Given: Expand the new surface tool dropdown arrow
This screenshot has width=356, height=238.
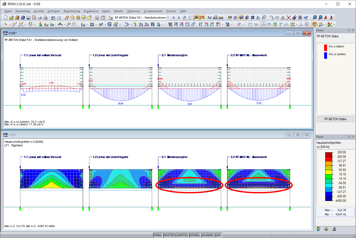Looking at the screenshot, I should pos(87,25).
